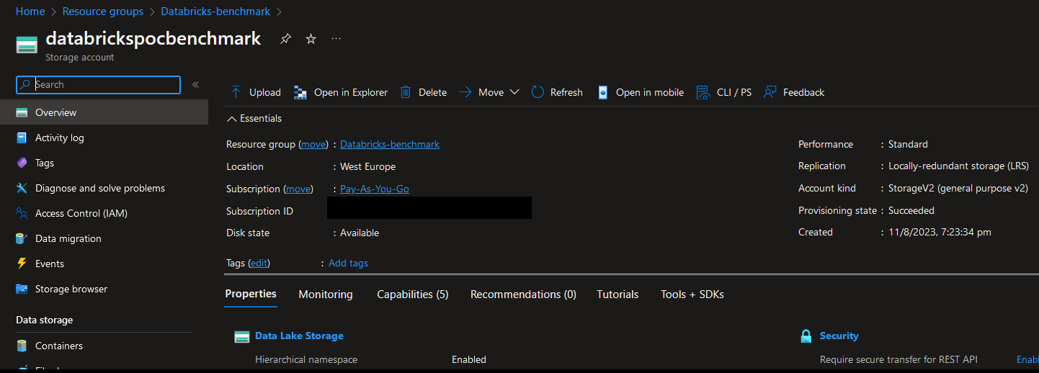Viewport: 1039px width, 373px height.
Task: Click the Activity log icon
Action: 22,138
